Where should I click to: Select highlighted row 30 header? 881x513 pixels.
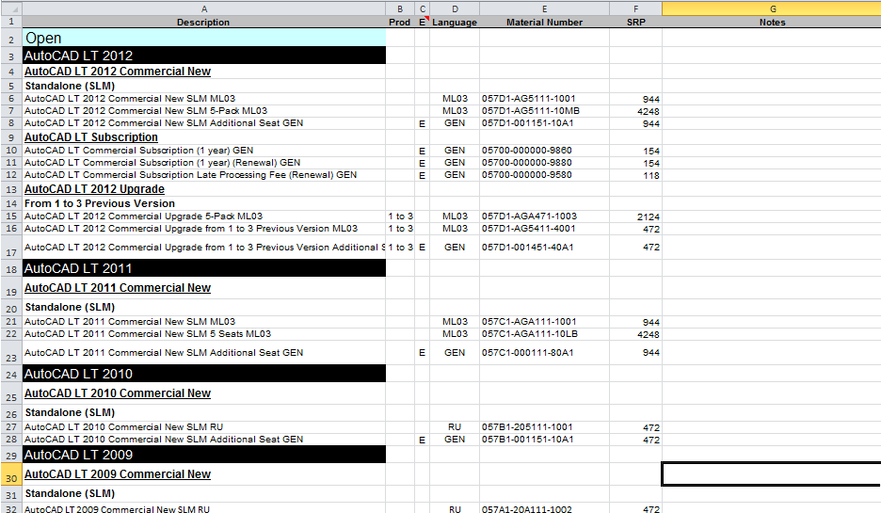tap(11, 474)
